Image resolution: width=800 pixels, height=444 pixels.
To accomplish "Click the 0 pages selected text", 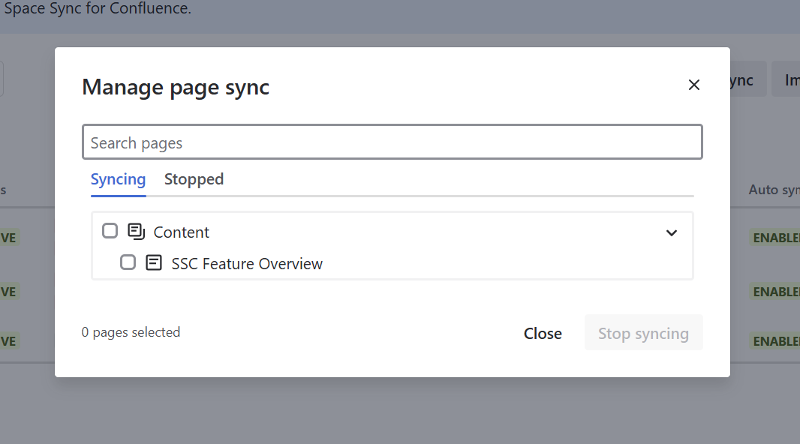I will click(131, 332).
